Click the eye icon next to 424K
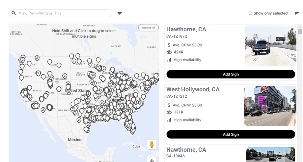This screenshot has height=162, width=303. click(169, 52)
